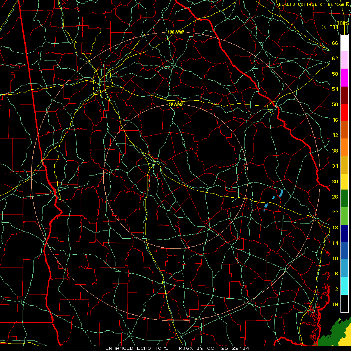Click the legend value 18
The image size is (351, 351).
[335, 228]
